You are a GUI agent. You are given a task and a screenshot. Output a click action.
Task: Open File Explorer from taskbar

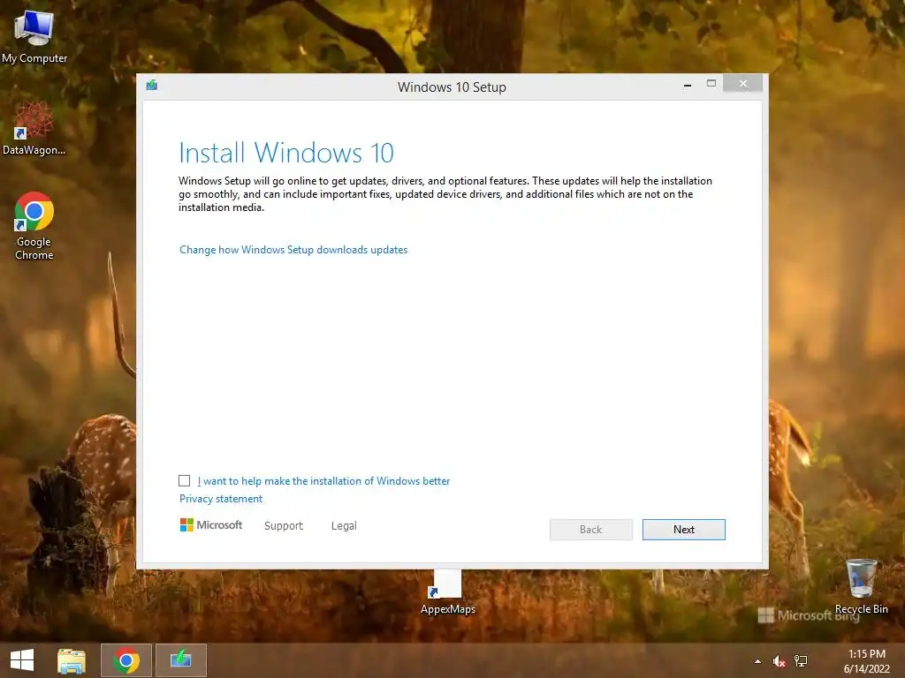tap(72, 660)
